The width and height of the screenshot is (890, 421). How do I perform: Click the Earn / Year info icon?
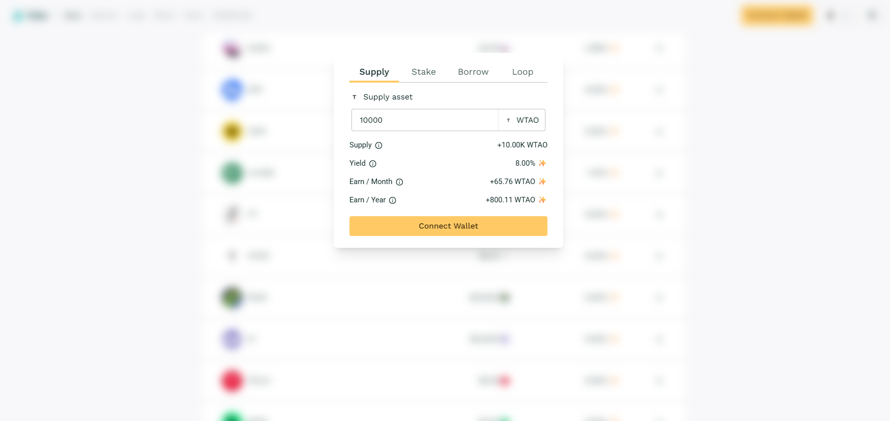pos(393,200)
